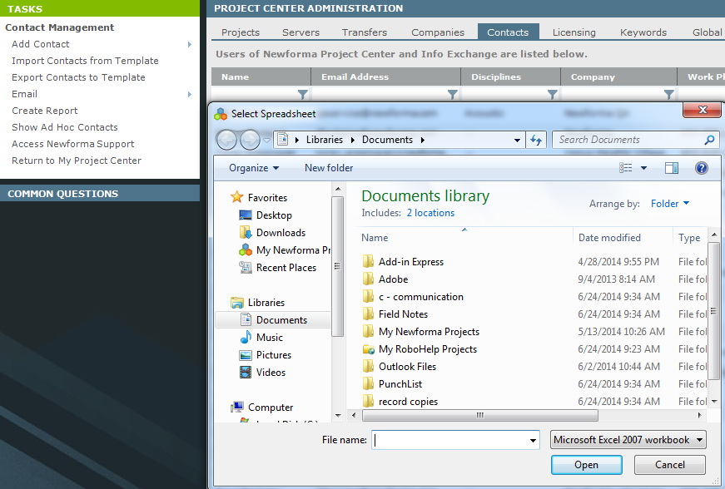Switch to the Licensing tab

click(x=574, y=32)
